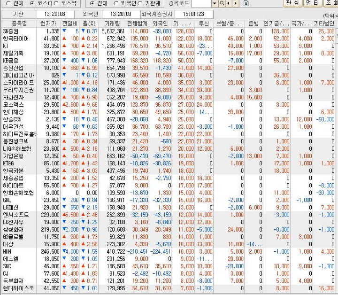Image resolution: width=338 pixels, height=295 pixels.
Task: Select the KT stock row
Action: point(169,46)
